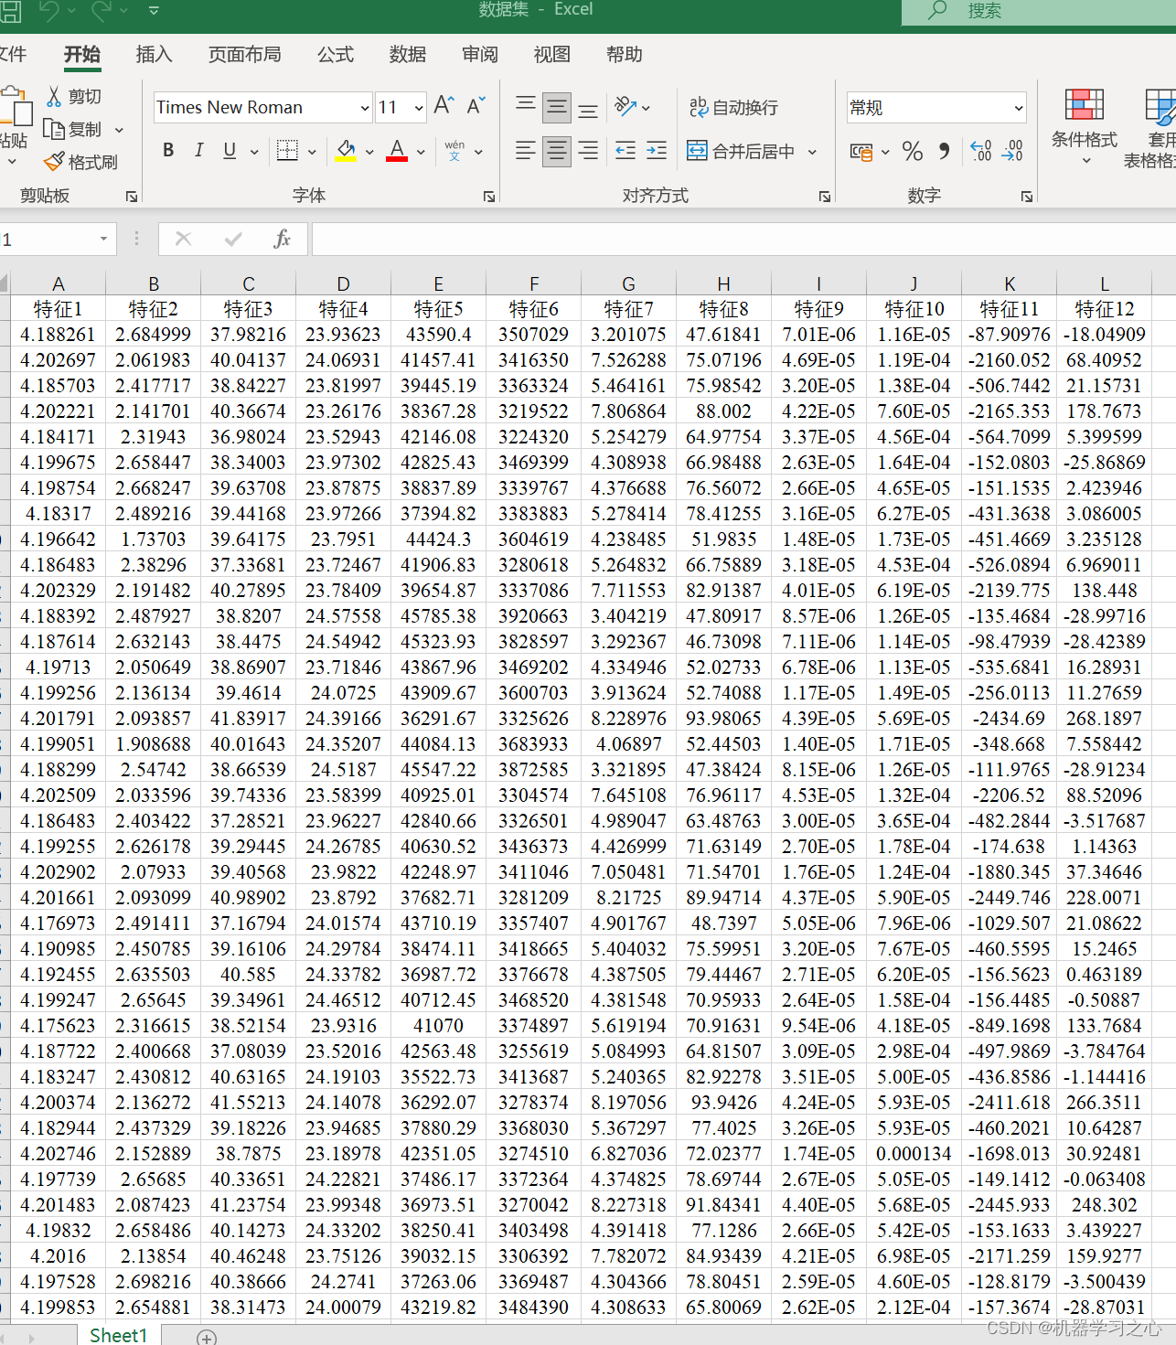1176x1345 pixels.
Task: Open the 开始 (Home) tab
Action: click(82, 54)
